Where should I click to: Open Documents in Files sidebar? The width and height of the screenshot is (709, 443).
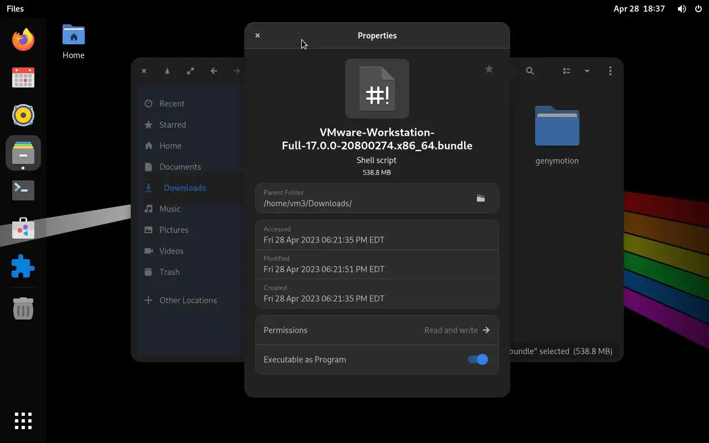180,167
